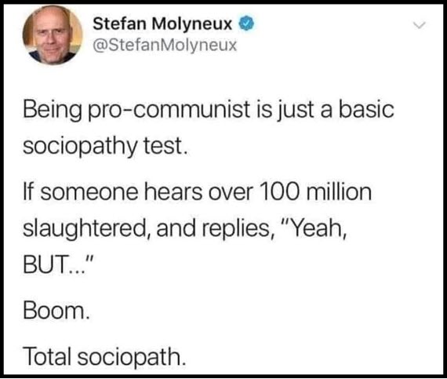Open the Stefan Molyneux display name link
447x379 pixels.
tap(162, 24)
